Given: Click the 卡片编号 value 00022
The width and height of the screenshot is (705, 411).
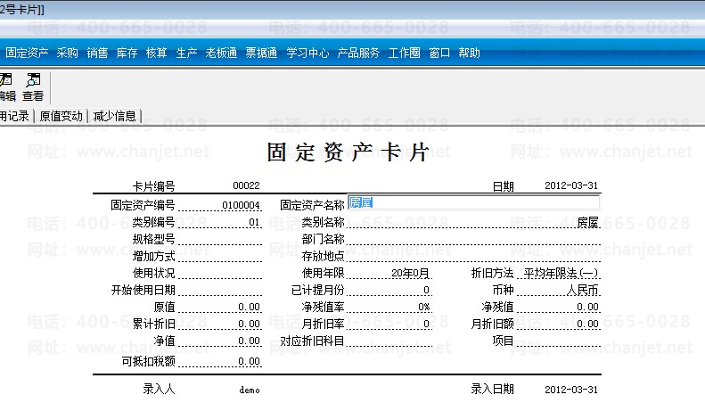Looking at the screenshot, I should coord(246,185).
